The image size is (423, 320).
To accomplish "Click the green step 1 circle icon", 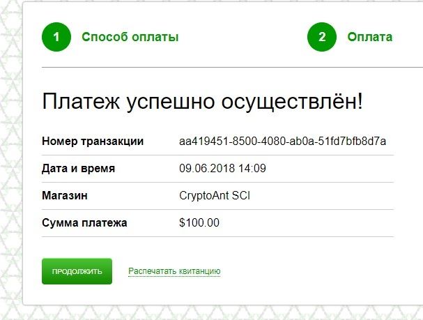I will [56, 37].
